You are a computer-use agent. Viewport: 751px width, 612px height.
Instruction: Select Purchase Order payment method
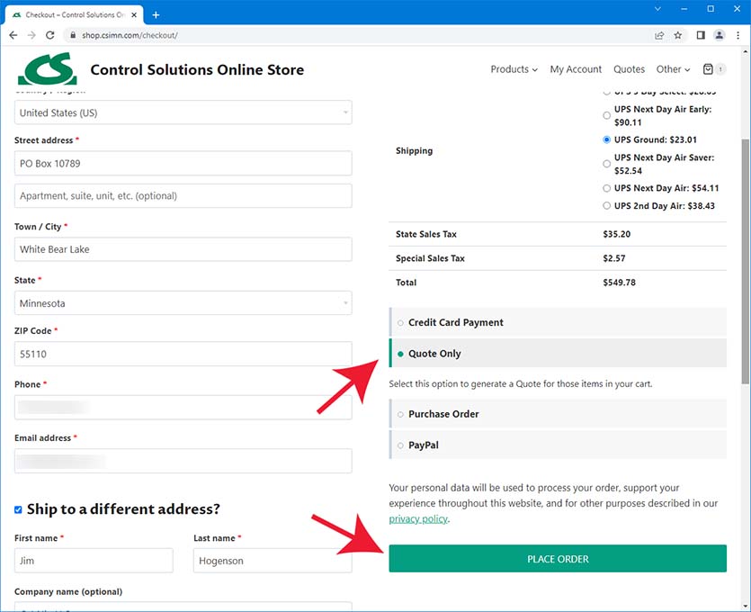point(400,414)
